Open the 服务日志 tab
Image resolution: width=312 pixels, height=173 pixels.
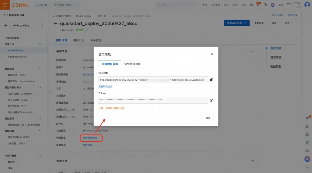point(79,40)
